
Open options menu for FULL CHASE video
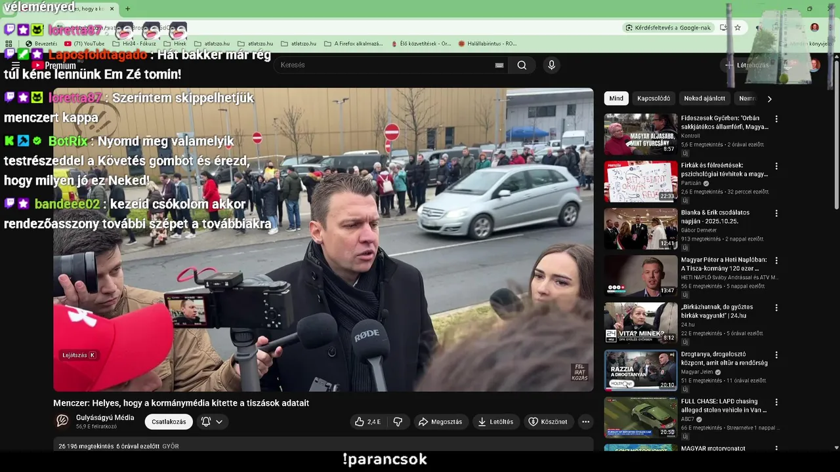tap(776, 403)
